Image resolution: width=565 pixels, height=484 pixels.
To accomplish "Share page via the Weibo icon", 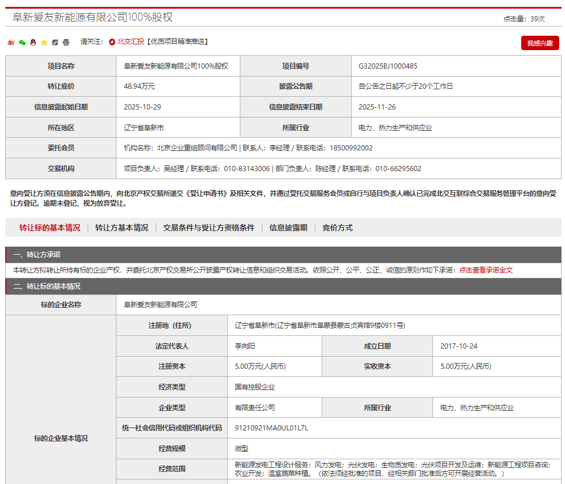I will (11, 42).
